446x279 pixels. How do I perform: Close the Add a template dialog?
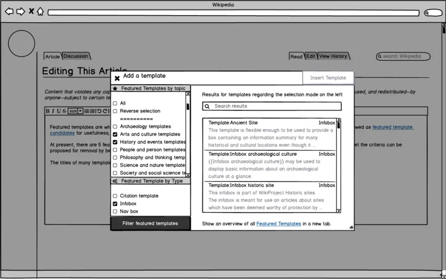(117, 79)
